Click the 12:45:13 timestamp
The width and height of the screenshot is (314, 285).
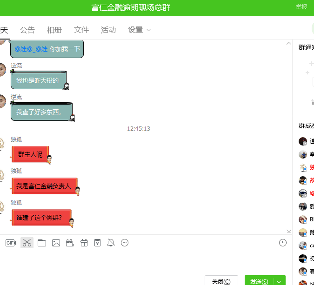[x=139, y=128]
